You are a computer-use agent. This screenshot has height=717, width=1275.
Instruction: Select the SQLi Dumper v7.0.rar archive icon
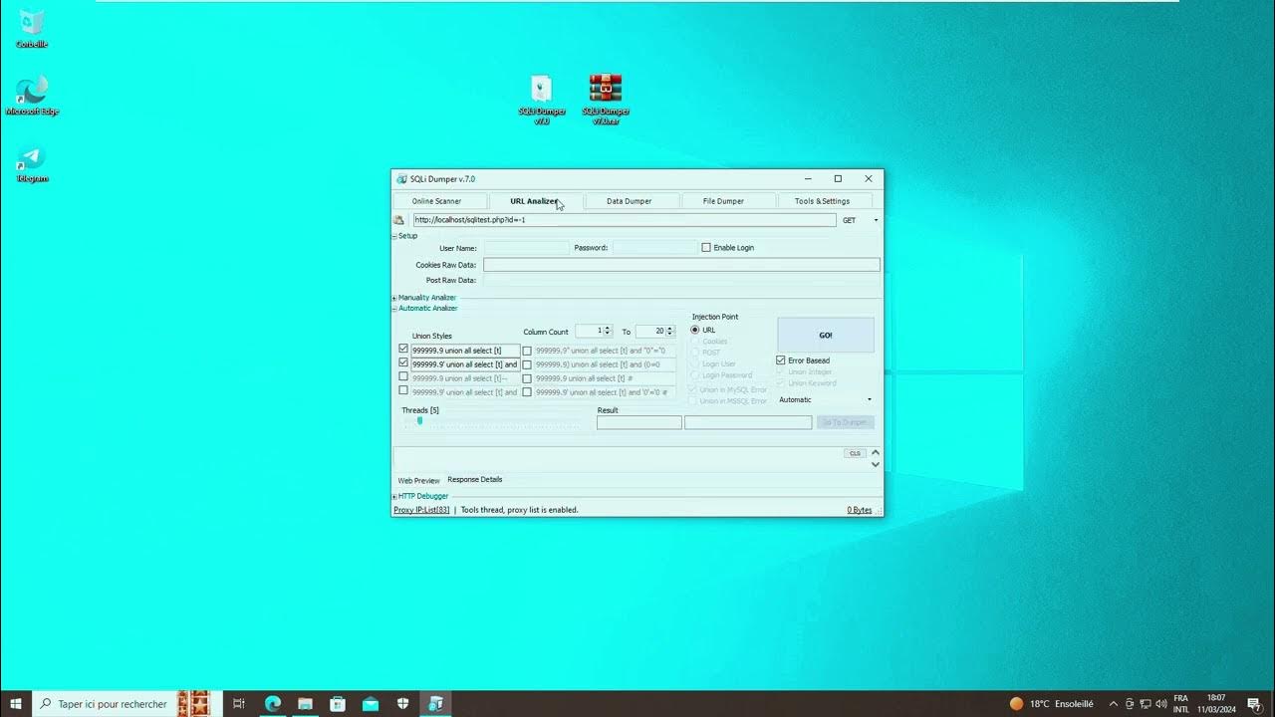pyautogui.click(x=605, y=90)
